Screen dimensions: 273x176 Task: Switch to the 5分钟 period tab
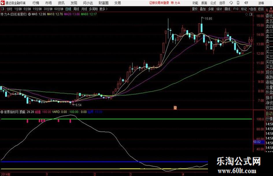27,9
